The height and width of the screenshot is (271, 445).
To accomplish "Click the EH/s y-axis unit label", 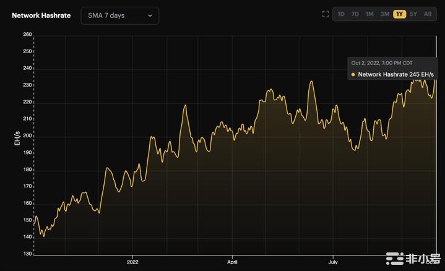I will point(17,138).
